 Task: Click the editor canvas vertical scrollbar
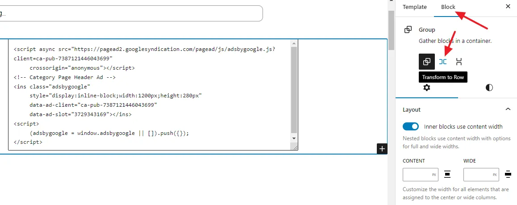coord(391,29)
